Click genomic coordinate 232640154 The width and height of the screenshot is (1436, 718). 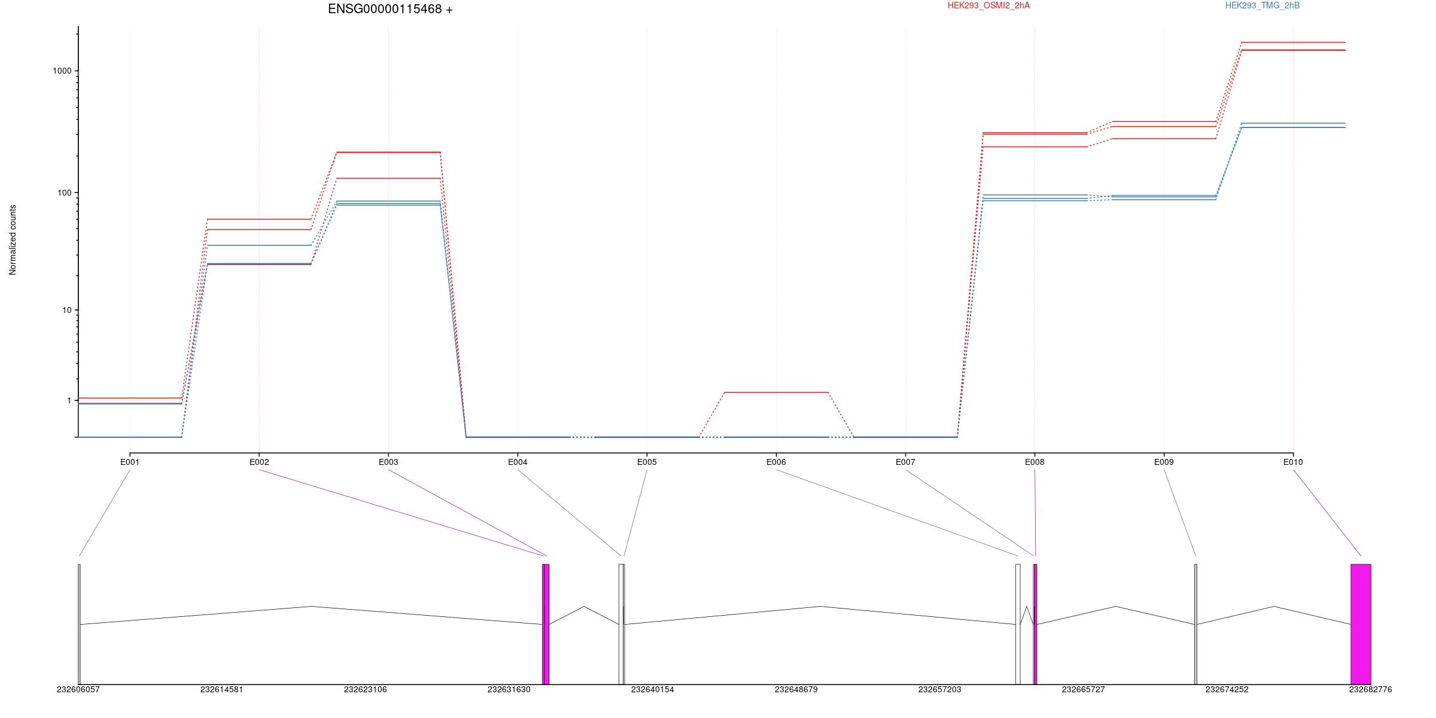653,689
